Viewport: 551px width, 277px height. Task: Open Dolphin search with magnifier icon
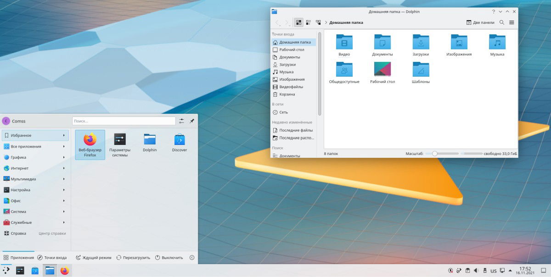coord(502,22)
